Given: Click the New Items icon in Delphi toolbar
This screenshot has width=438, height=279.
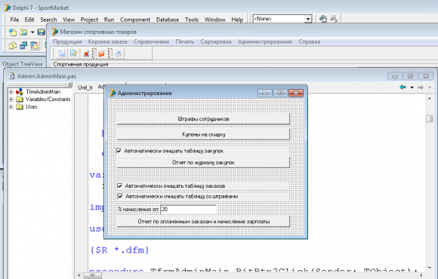Looking at the screenshot, I should point(13,32).
